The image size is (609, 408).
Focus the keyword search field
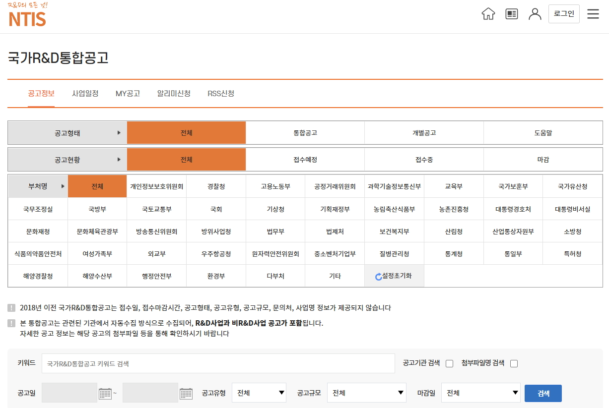[x=218, y=363]
